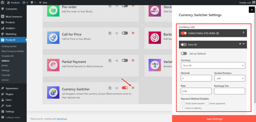Click the New plus item in admin bar

point(43,3)
